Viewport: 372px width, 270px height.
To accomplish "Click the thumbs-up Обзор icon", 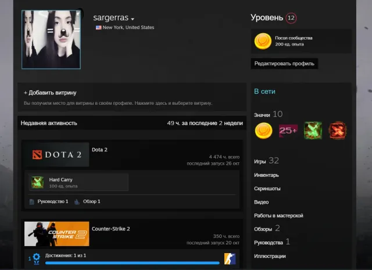I will point(77,202).
